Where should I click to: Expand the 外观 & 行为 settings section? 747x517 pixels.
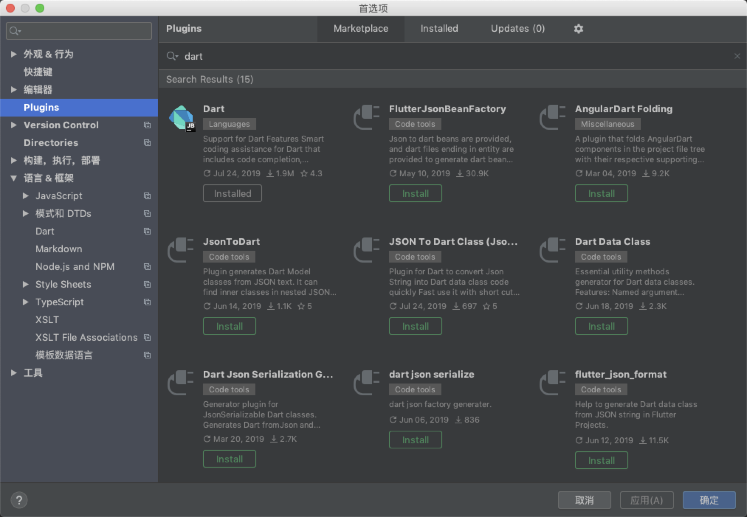[x=14, y=54]
